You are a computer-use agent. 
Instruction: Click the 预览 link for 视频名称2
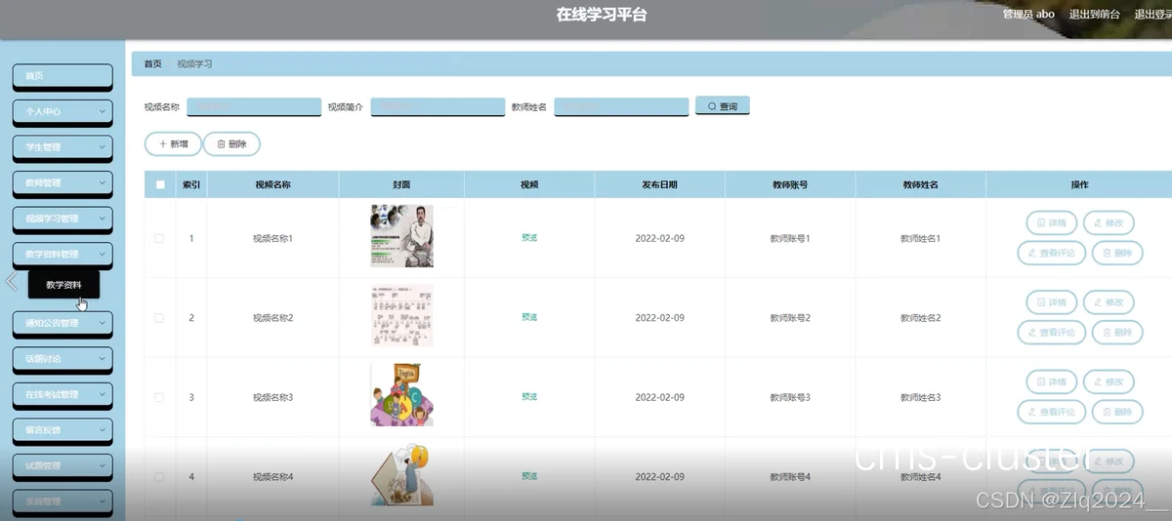click(529, 317)
